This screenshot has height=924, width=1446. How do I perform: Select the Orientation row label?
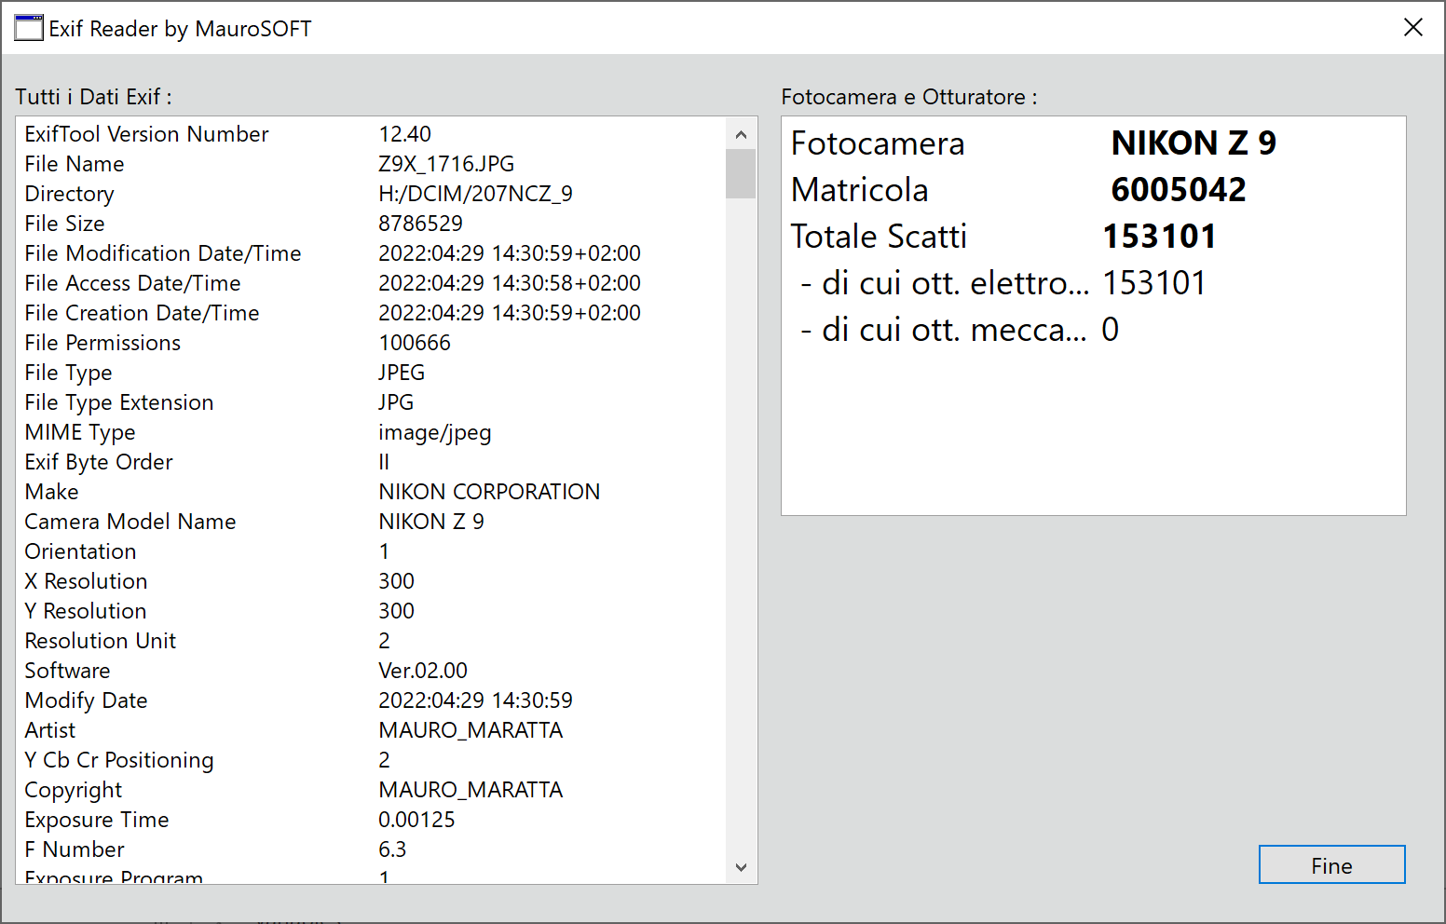click(x=80, y=551)
